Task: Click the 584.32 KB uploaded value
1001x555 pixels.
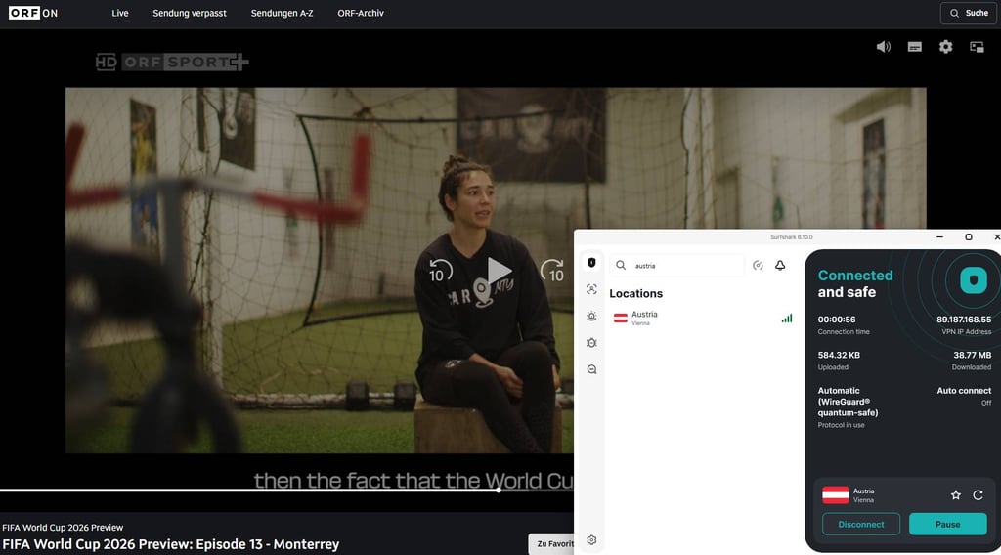Action: pos(839,355)
